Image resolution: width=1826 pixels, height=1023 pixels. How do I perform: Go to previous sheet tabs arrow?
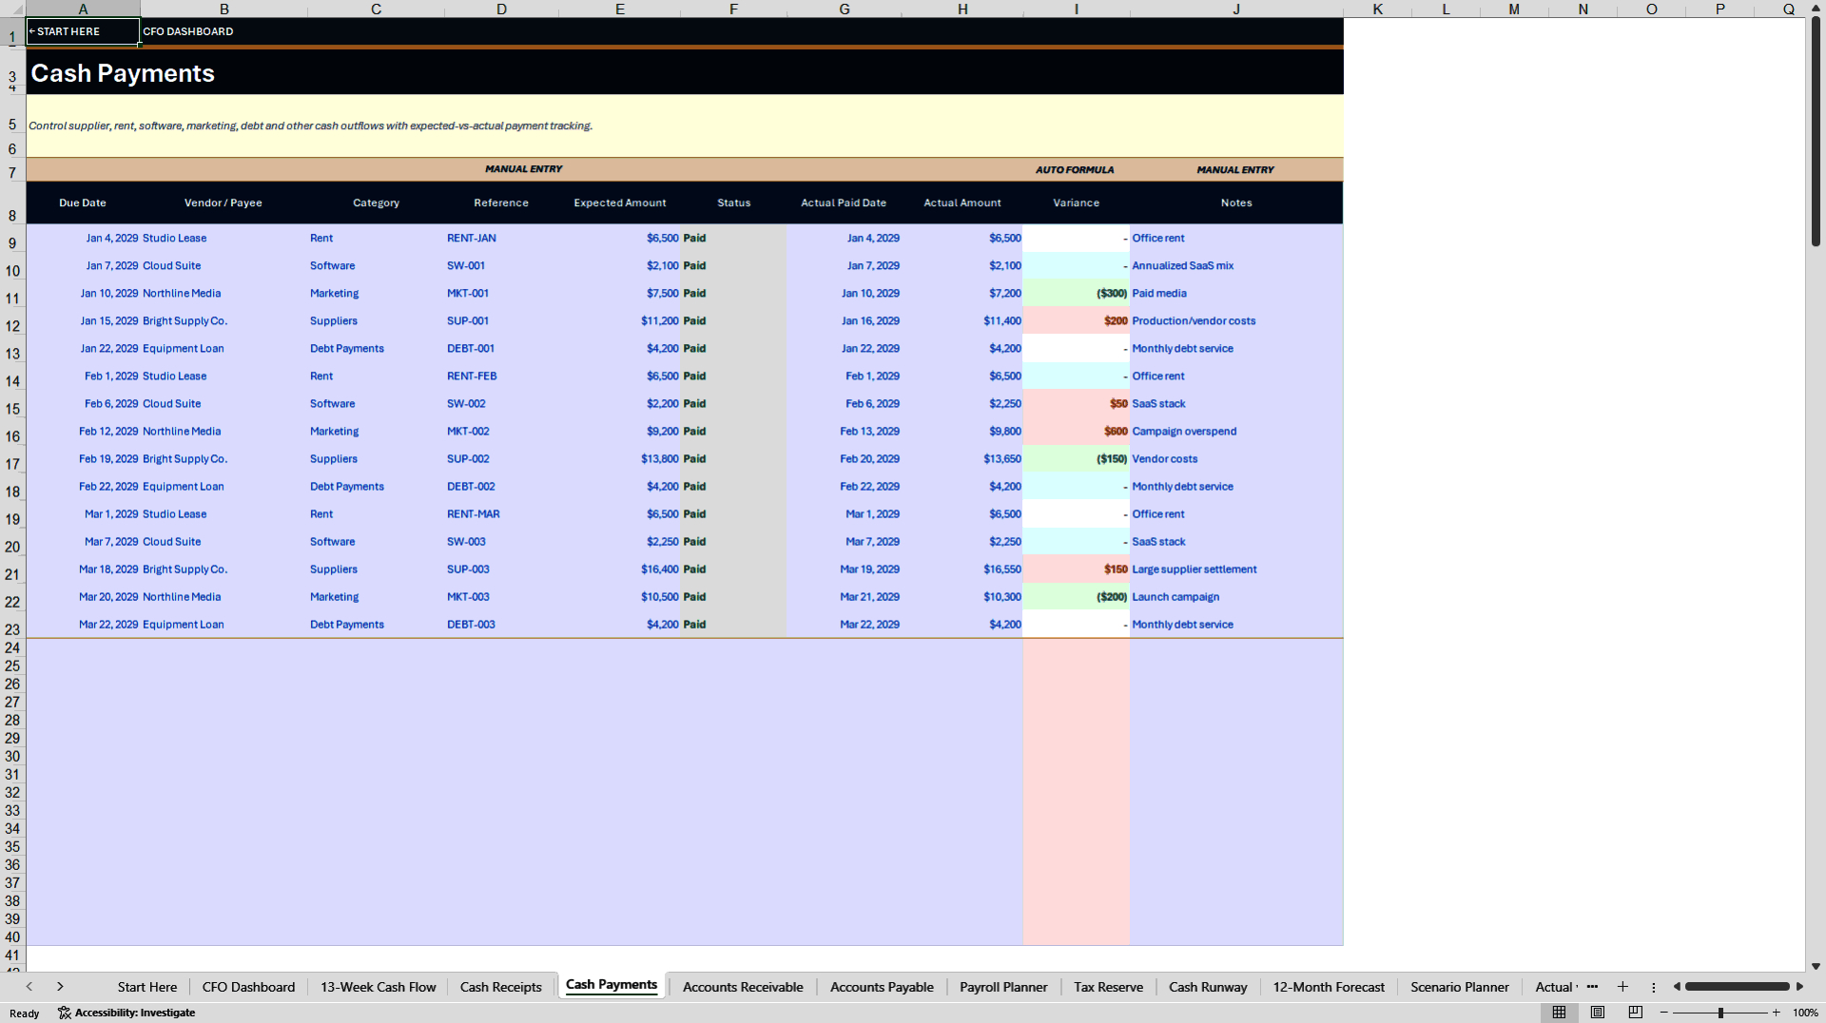29,987
